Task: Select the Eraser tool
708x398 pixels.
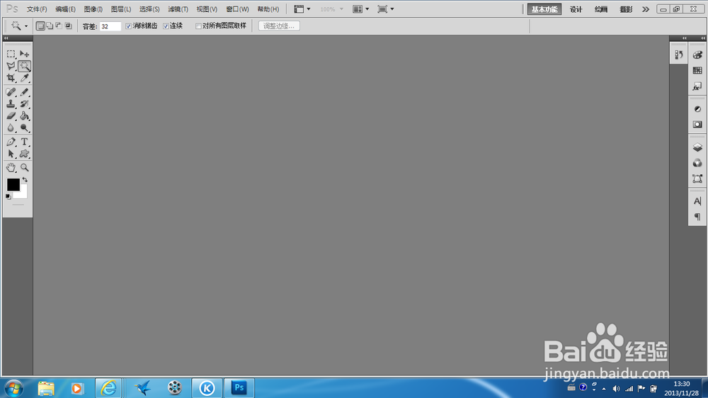Action: tap(11, 116)
